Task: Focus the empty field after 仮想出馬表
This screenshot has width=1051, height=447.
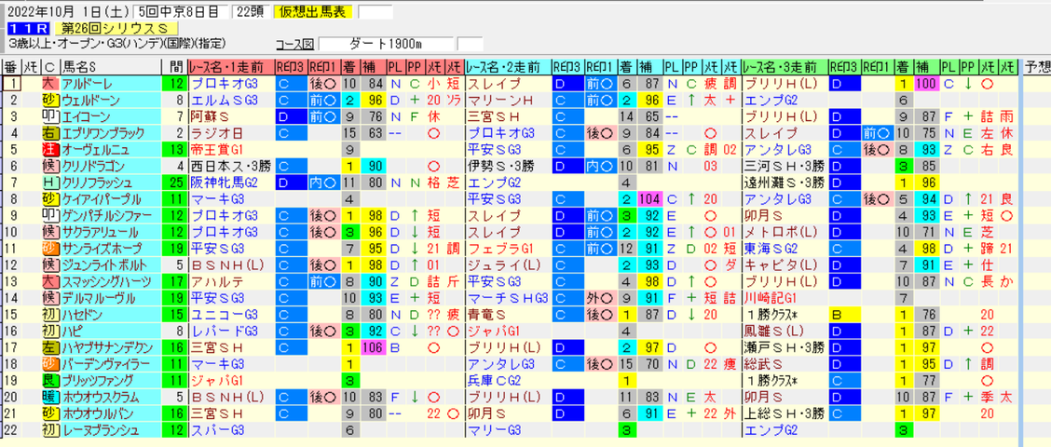Action: [375, 12]
